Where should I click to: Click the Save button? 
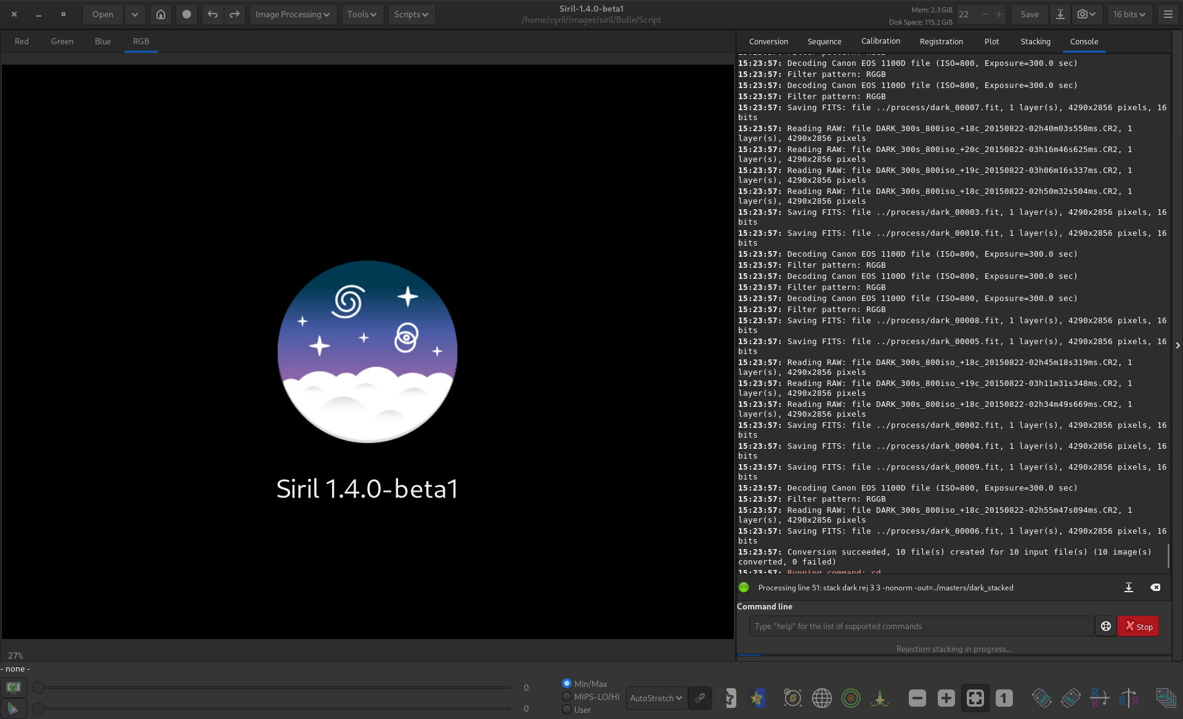[1030, 14]
